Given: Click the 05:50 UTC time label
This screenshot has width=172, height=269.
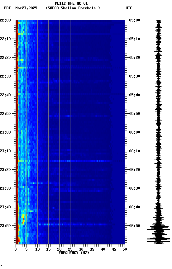Looking at the screenshot, I should 135,114.
